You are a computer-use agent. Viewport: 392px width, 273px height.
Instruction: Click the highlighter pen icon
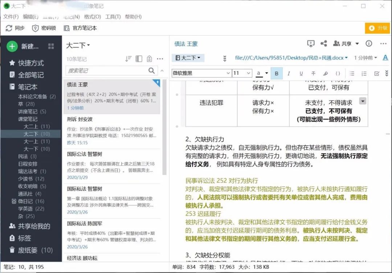[x=326, y=73]
